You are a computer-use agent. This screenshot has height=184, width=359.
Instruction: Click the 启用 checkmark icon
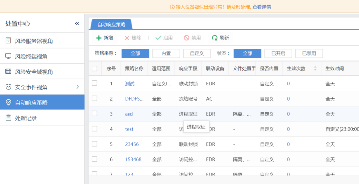click(158, 38)
